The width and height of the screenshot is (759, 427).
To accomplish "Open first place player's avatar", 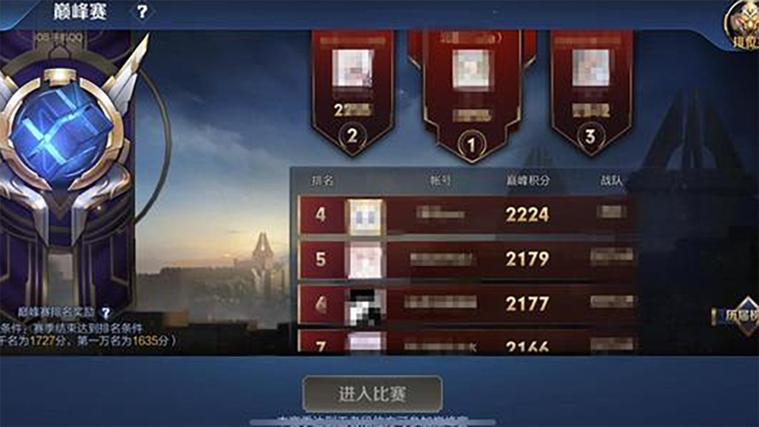I will (x=471, y=68).
